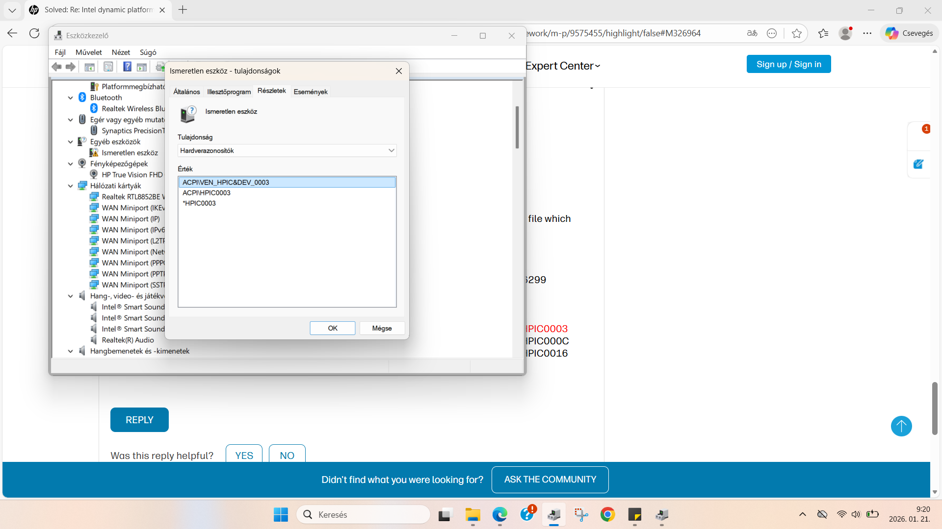The width and height of the screenshot is (942, 529).
Task: Open the Művelet menu
Action: [89, 52]
